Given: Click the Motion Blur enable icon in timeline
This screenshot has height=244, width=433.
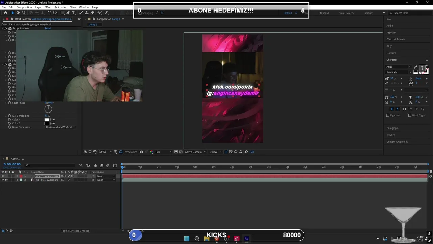Looking at the screenshot, I should coord(107,166).
